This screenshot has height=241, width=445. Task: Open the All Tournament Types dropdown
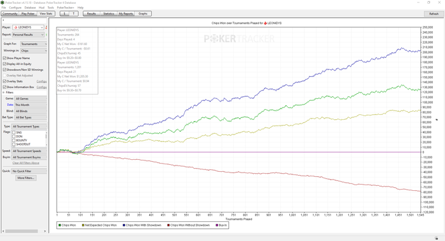click(29, 127)
